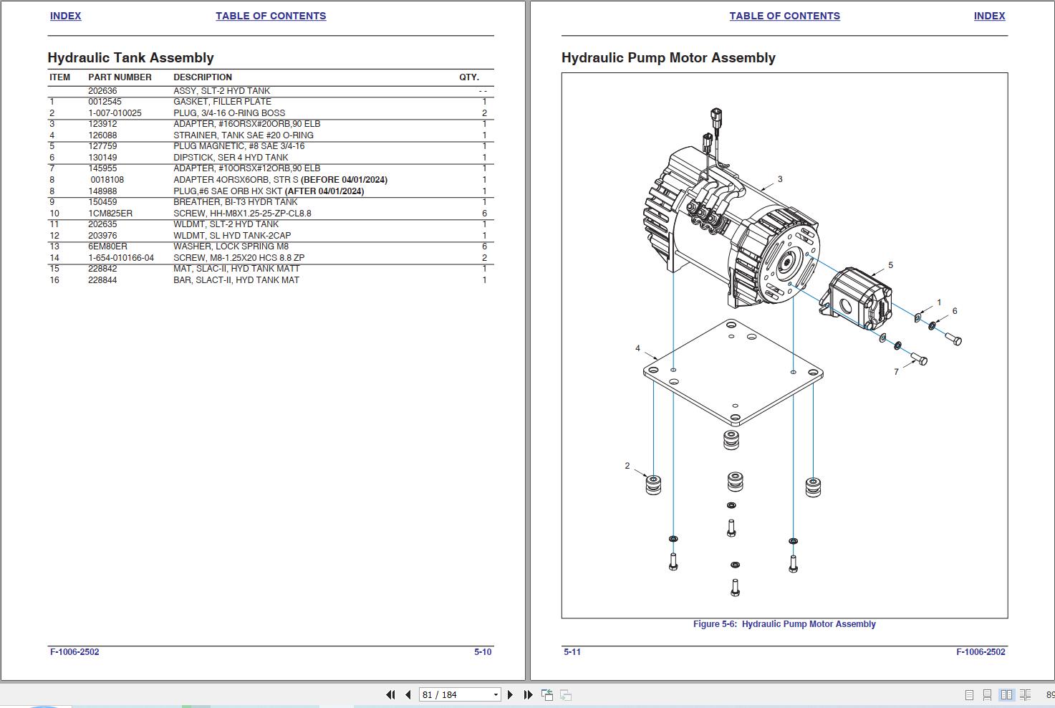This screenshot has height=708, width=1055.
Task: Switch to continuous page view
Action: coord(987,695)
